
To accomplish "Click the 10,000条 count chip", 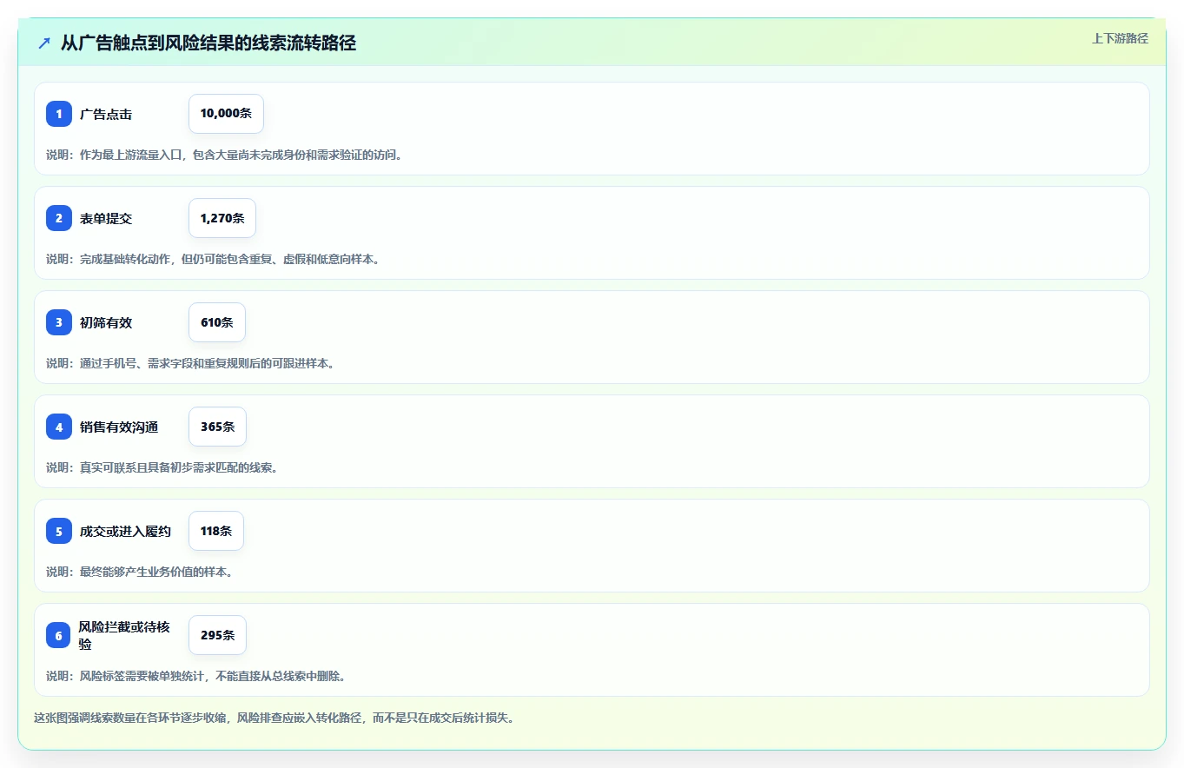I will coord(226,114).
